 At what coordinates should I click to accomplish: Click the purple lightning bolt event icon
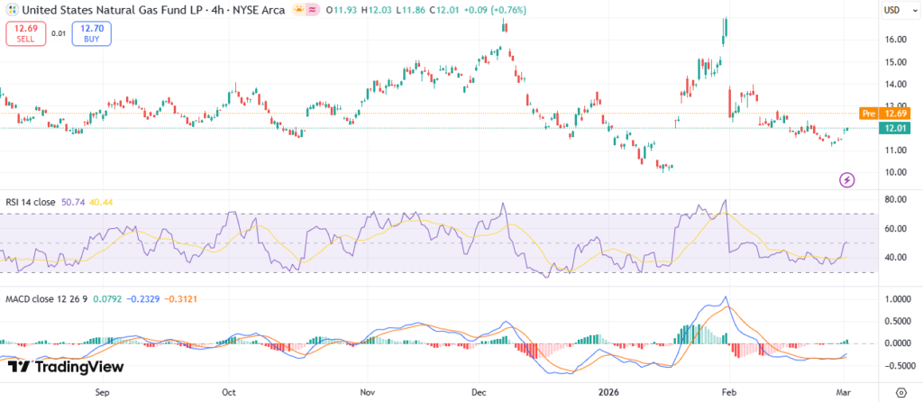click(x=846, y=181)
